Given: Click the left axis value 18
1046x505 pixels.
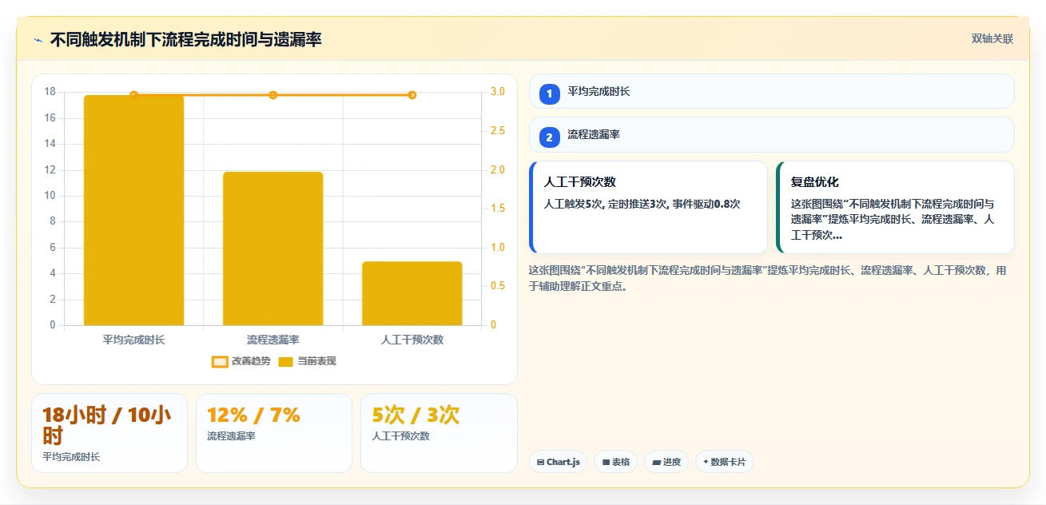Looking at the screenshot, I should coord(50,92).
